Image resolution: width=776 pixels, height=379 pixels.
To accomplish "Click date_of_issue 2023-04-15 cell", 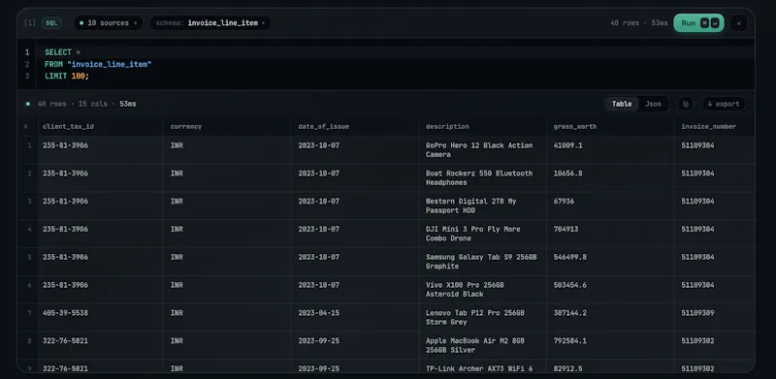I will click(355, 317).
